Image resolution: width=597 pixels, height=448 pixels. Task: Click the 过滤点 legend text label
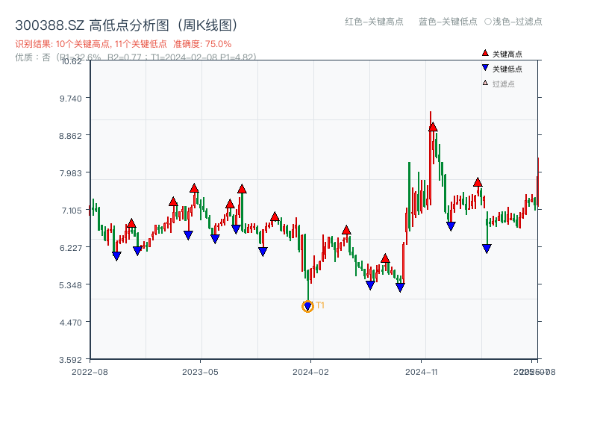pos(504,84)
